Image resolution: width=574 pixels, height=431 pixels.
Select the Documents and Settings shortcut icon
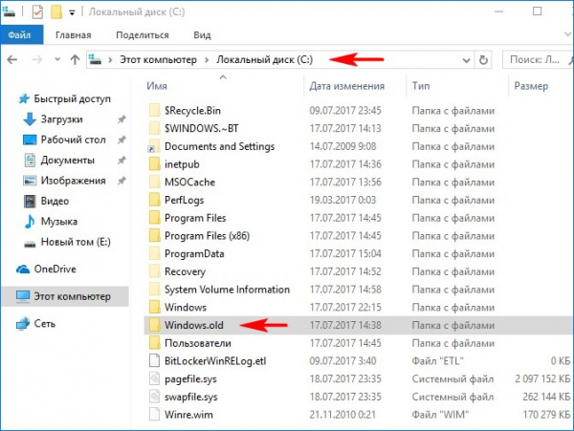click(x=154, y=146)
